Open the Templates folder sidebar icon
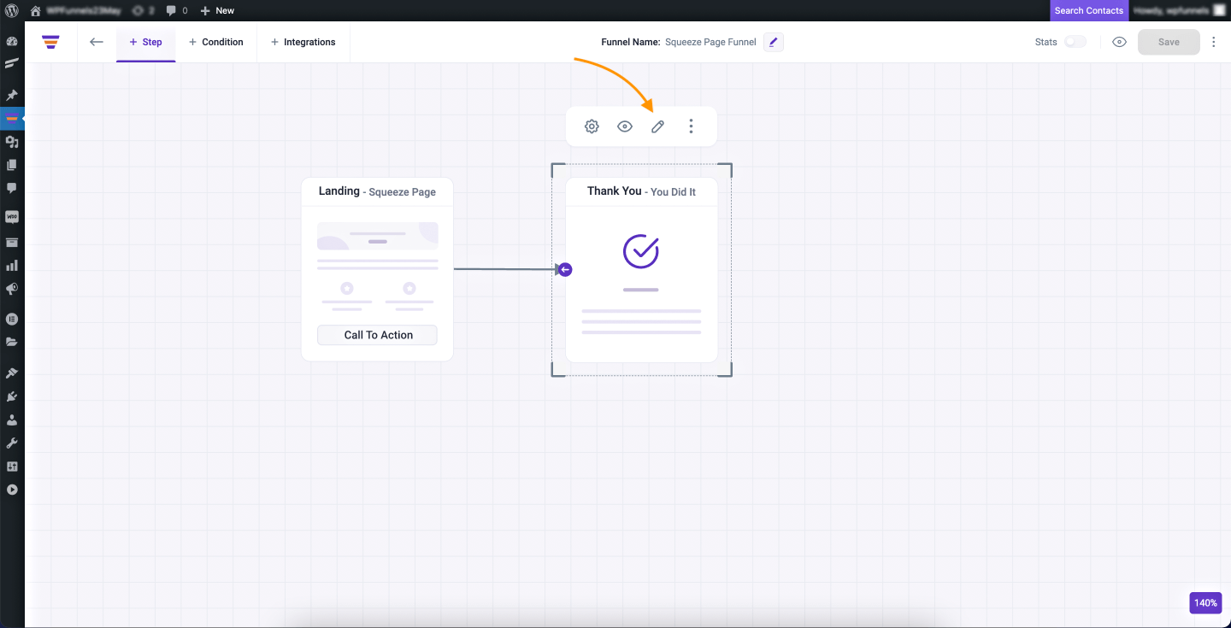Screen dimensions: 1231x628 point(12,342)
